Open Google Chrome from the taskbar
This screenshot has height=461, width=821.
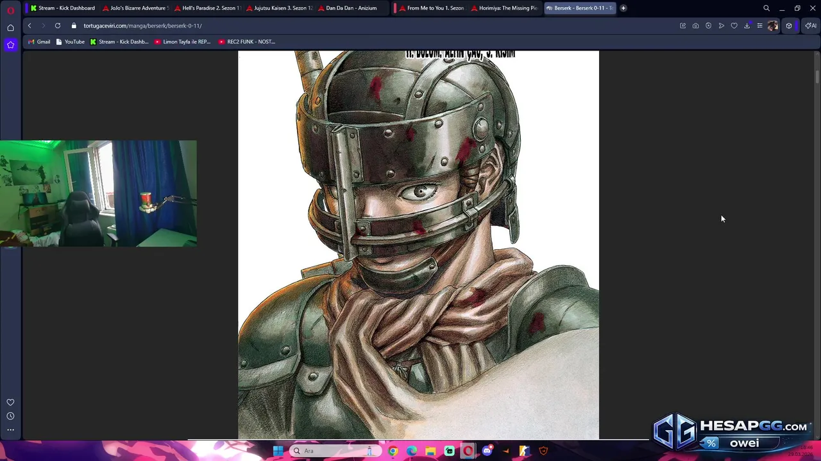point(393,451)
